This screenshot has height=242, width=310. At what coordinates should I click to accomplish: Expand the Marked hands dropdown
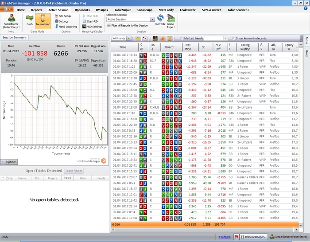click(x=225, y=38)
